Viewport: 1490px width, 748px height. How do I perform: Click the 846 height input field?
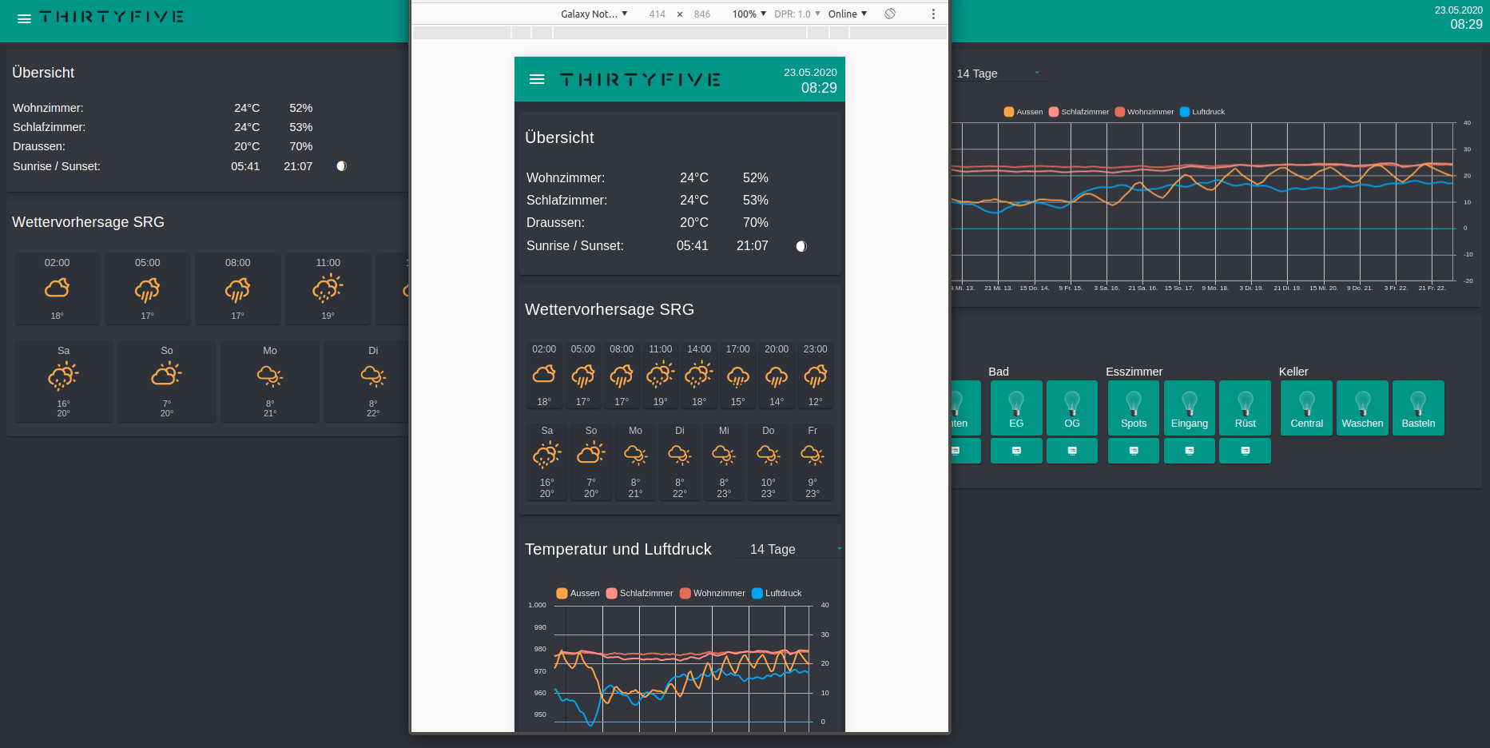point(702,14)
